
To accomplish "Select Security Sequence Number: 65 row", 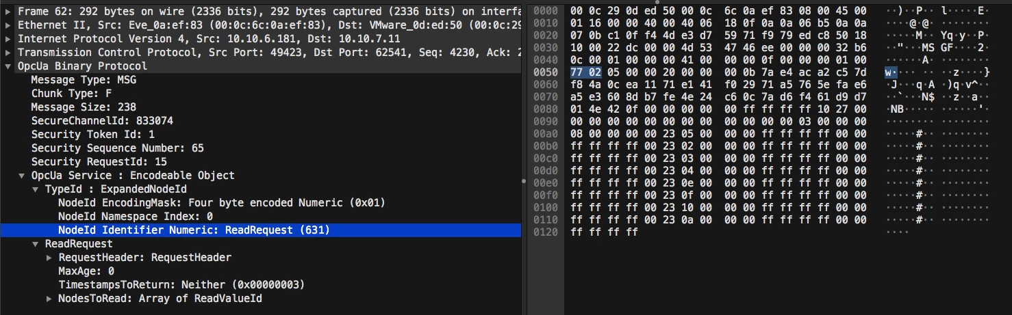I will tap(117, 148).
